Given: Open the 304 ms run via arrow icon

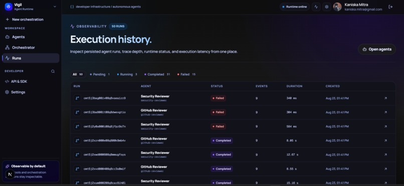Looking at the screenshot, I should (x=385, y=112).
